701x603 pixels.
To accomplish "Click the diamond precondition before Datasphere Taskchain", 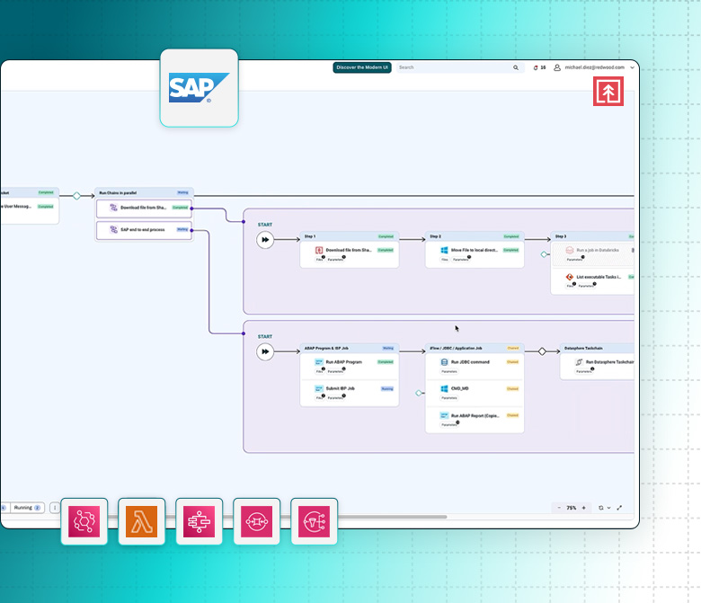I will [x=542, y=351].
